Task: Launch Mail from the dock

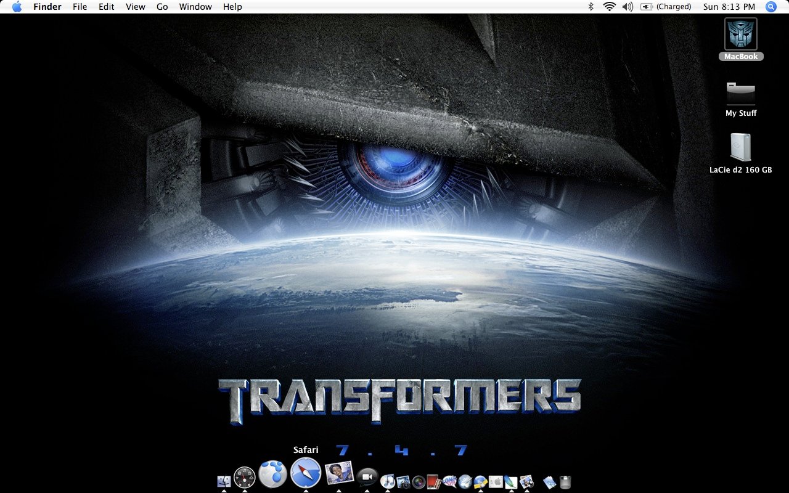Action: [x=338, y=474]
